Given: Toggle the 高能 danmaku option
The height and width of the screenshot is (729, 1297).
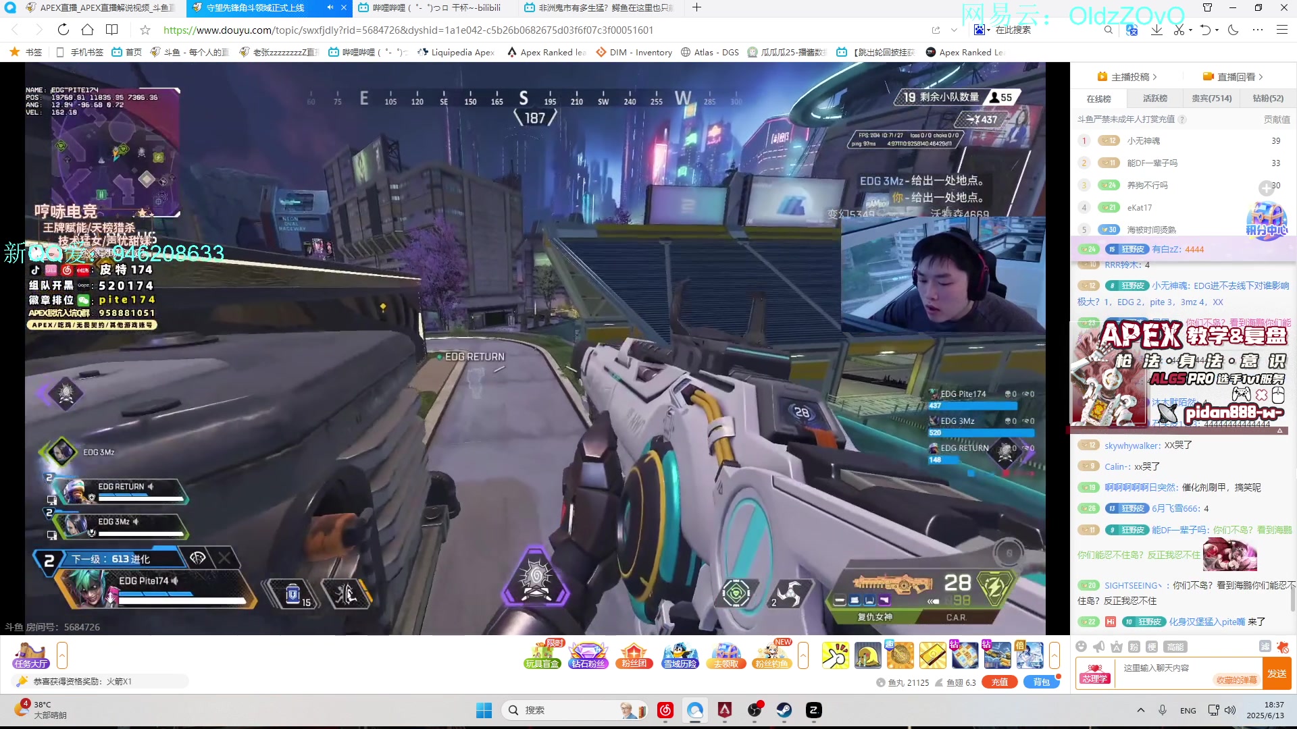Looking at the screenshot, I should (x=1175, y=647).
